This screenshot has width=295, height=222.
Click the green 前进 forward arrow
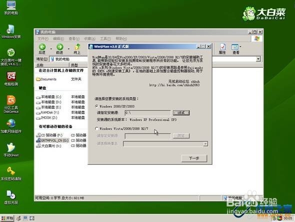(59, 49)
